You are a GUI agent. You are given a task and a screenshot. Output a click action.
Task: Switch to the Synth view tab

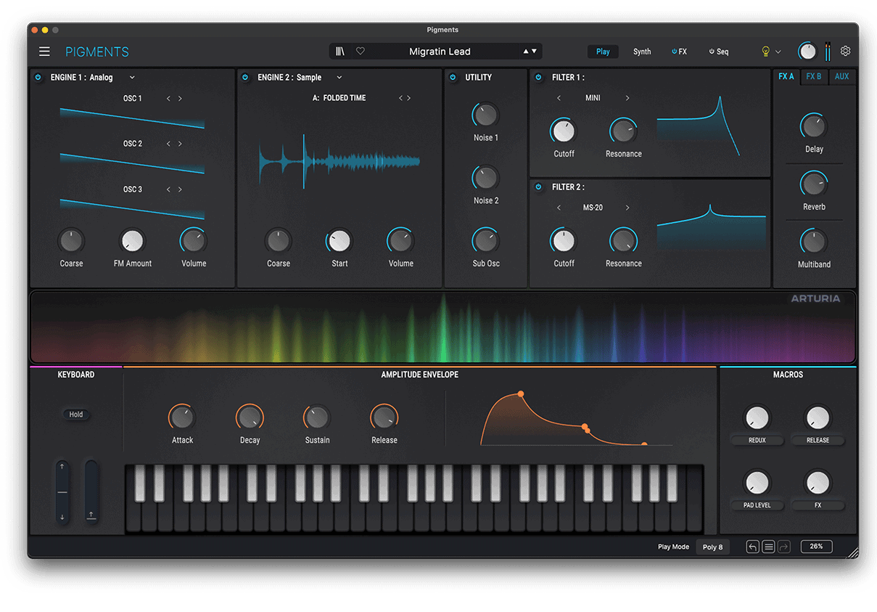[x=642, y=52]
